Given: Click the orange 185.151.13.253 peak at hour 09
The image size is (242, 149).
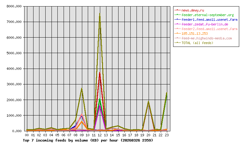Looking at the screenshot, I should 82,122.
